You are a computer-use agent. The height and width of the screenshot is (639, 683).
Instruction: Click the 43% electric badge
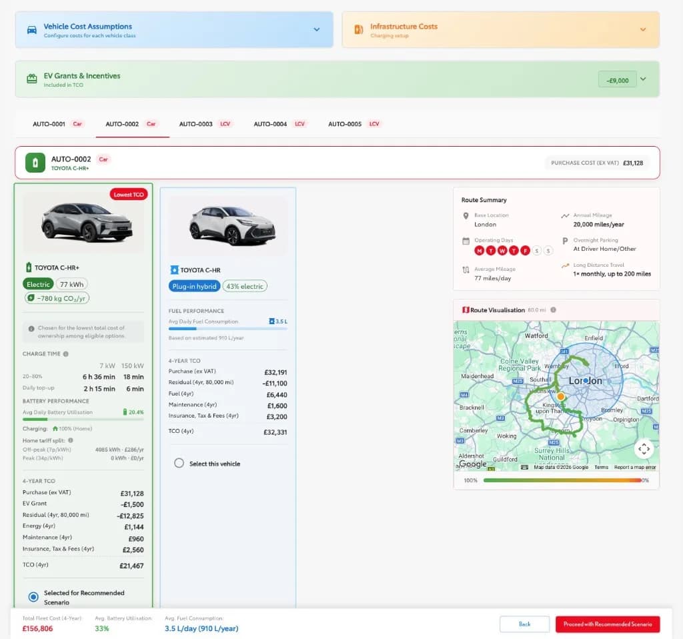[x=245, y=287]
